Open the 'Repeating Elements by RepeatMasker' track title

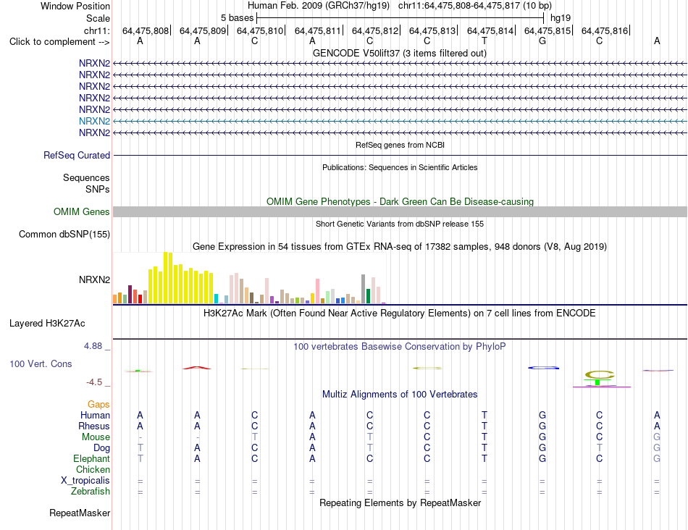400,502
